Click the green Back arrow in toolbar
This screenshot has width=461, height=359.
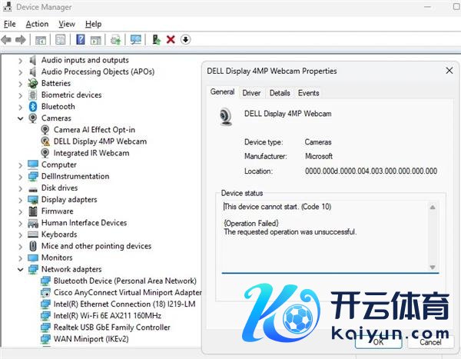7,39
